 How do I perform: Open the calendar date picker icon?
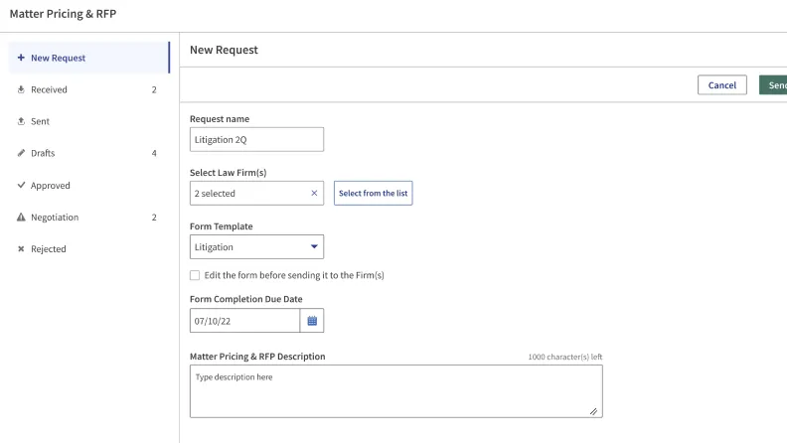[x=312, y=321]
